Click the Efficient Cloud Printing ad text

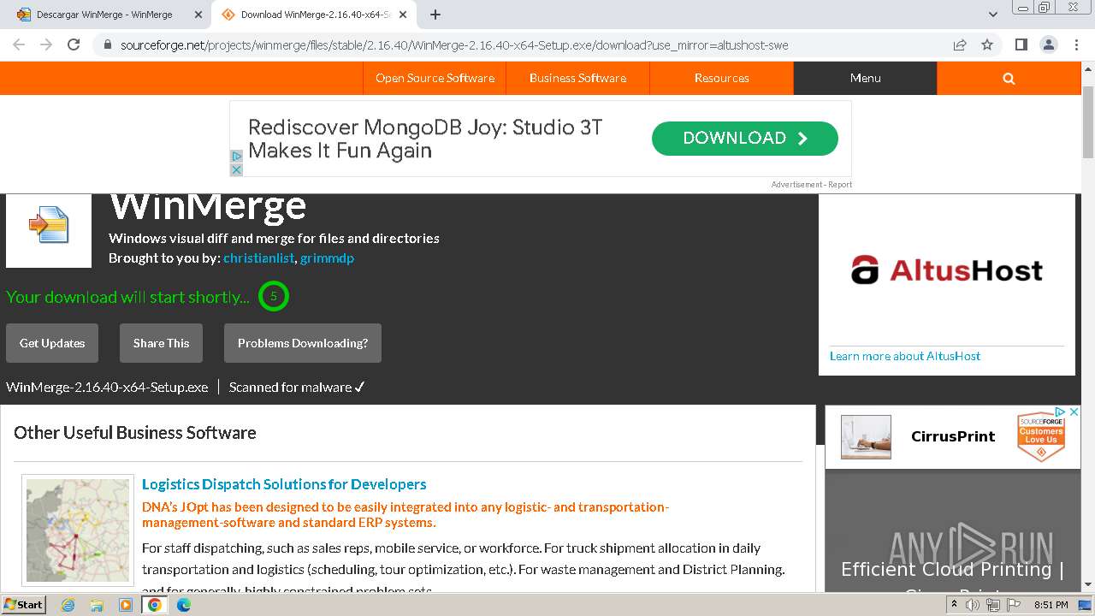952,569
